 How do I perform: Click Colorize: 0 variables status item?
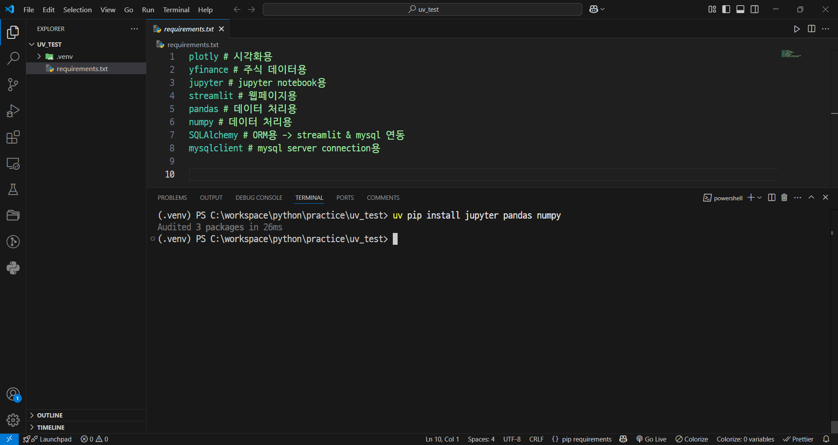coord(745,439)
